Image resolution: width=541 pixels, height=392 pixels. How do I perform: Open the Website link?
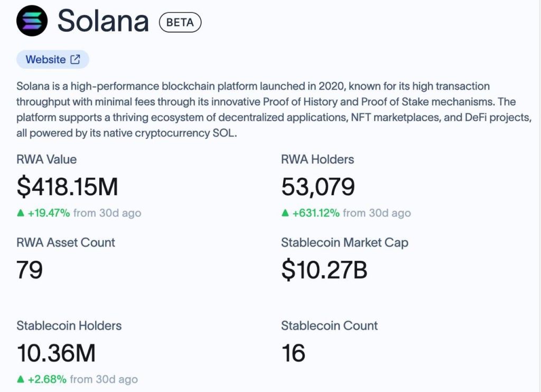[x=46, y=59]
